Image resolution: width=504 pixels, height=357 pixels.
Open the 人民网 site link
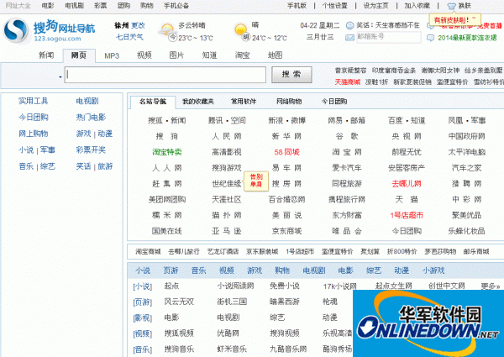click(227, 136)
